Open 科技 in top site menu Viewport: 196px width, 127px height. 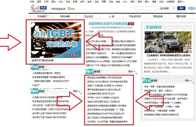click(x=68, y=2)
